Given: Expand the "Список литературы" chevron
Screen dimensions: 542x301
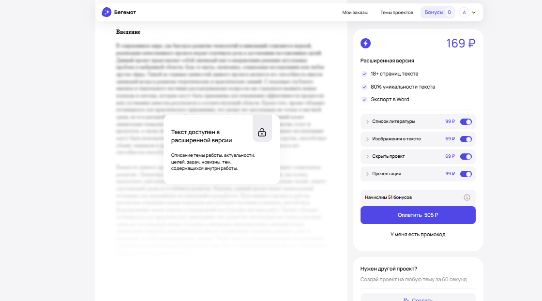Looking at the screenshot, I should (x=367, y=121).
